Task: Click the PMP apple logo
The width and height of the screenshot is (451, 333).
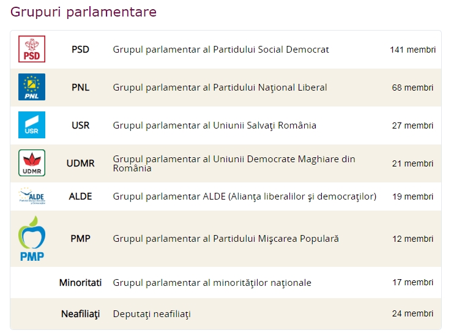Action: 32,239
